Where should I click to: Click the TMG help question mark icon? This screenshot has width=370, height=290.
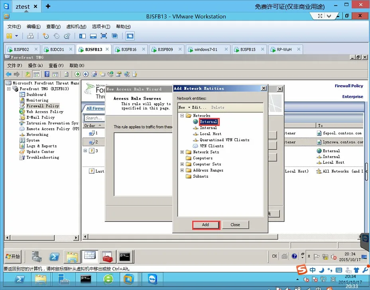point(47,74)
